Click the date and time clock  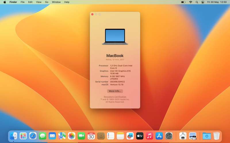pyautogui.click(x=217, y=2)
